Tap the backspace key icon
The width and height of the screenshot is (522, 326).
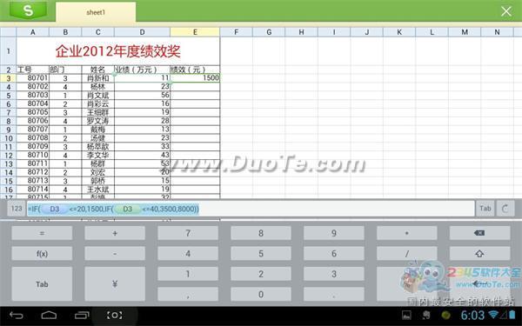click(479, 233)
